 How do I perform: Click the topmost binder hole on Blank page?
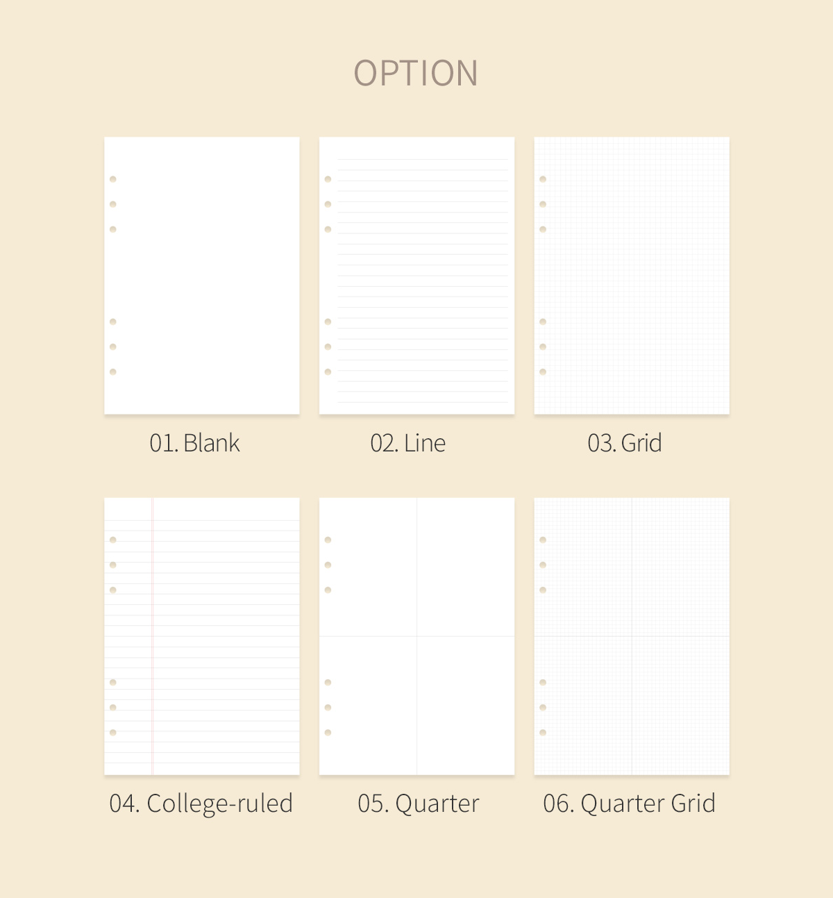113,179
